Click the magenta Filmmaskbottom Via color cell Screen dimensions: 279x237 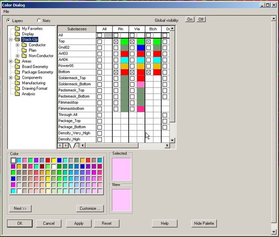(x=141, y=109)
